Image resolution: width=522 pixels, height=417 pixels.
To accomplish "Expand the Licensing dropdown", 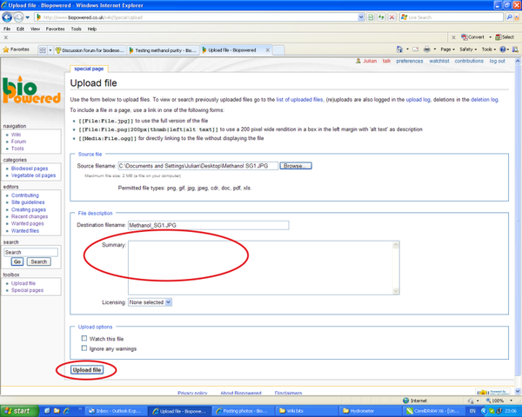I will pyautogui.click(x=150, y=302).
